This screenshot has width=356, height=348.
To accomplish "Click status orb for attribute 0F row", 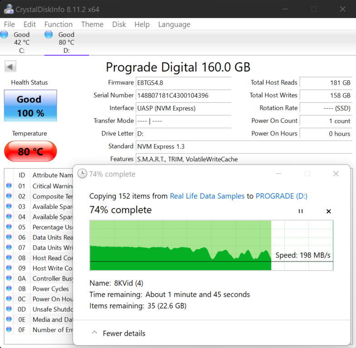I will (9, 330).
